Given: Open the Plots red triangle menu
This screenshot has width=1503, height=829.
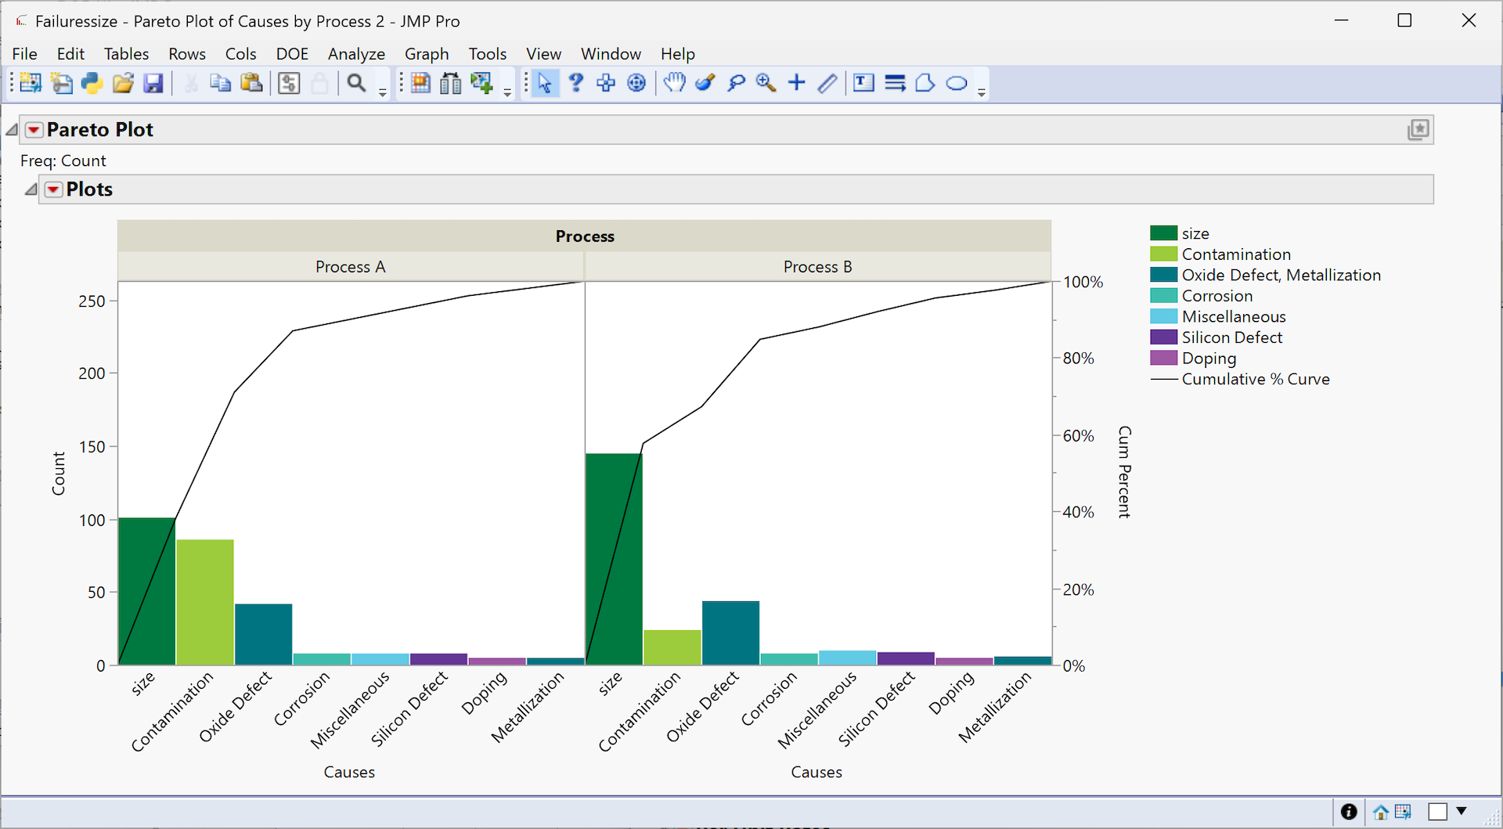Looking at the screenshot, I should click(53, 189).
